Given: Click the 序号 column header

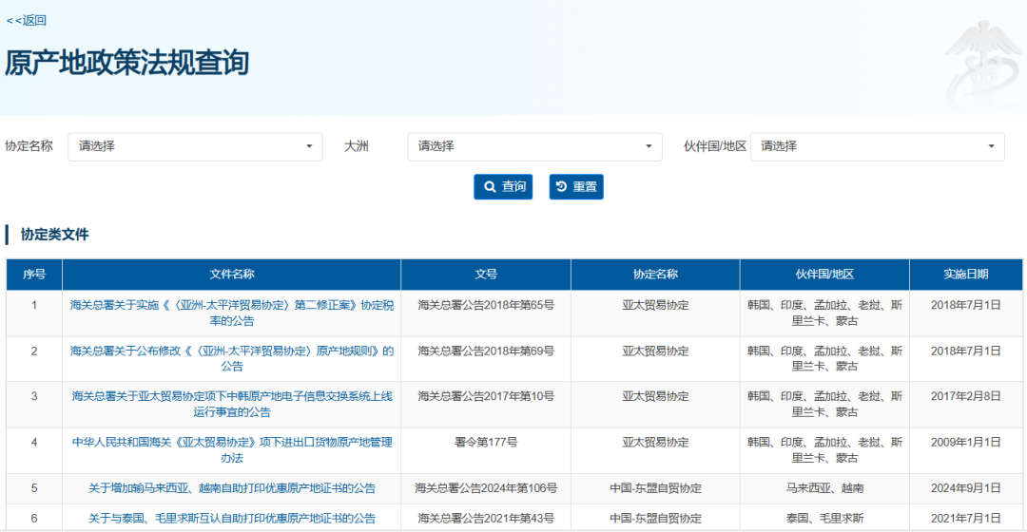Looking at the screenshot, I should coord(34,275).
